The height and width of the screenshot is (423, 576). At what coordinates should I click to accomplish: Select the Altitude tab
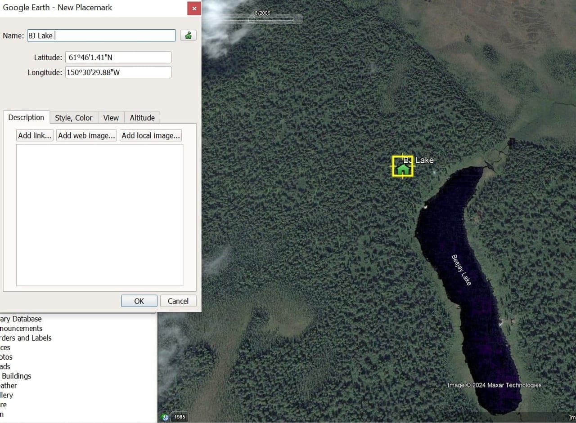(x=142, y=118)
